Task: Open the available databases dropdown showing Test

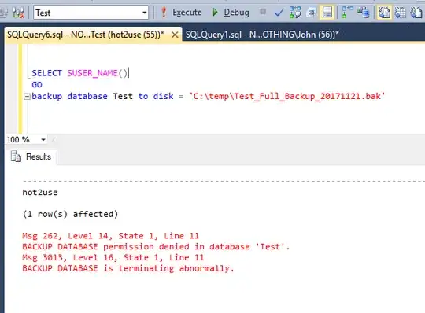Action: pos(91,13)
